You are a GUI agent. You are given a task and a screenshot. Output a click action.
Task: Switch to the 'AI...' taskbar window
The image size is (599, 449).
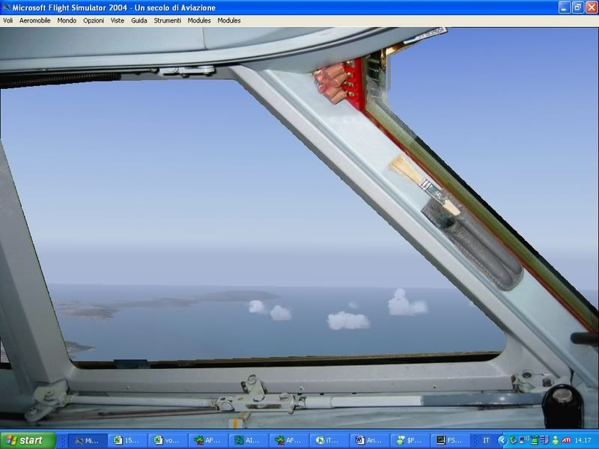tap(248, 440)
